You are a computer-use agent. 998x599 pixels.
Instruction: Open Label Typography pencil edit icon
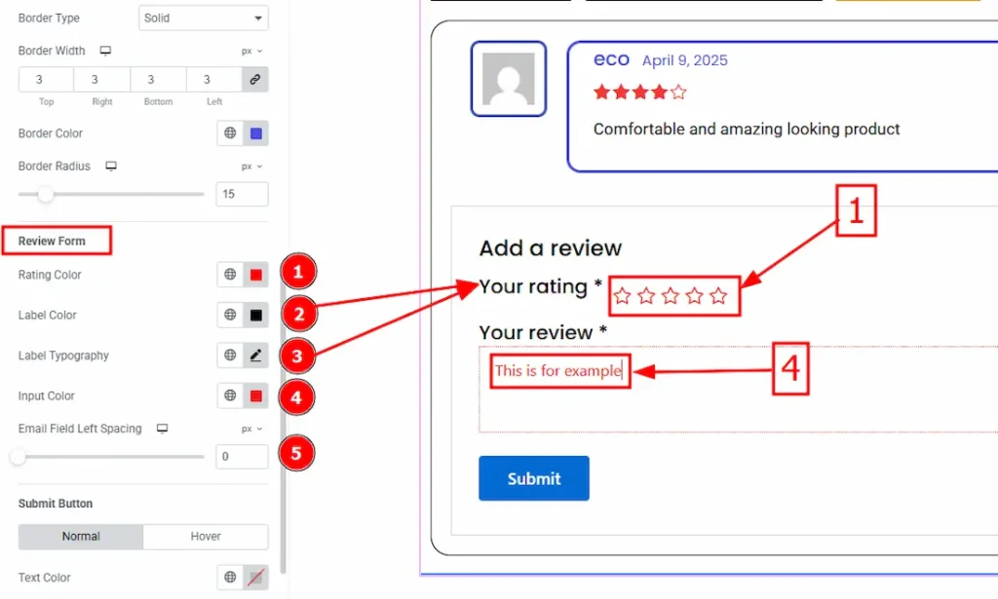point(255,356)
